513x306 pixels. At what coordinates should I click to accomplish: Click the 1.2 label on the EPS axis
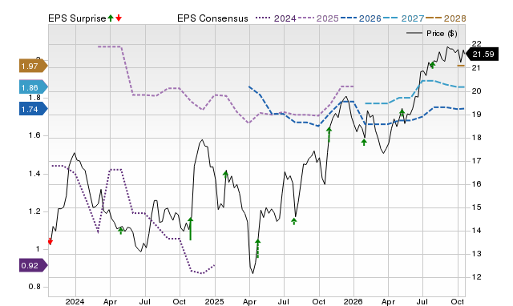pyautogui.click(x=34, y=211)
